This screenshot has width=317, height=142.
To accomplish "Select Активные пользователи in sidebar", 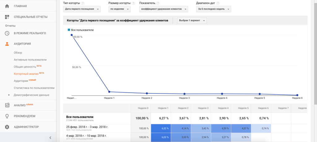I will coord(30,60).
